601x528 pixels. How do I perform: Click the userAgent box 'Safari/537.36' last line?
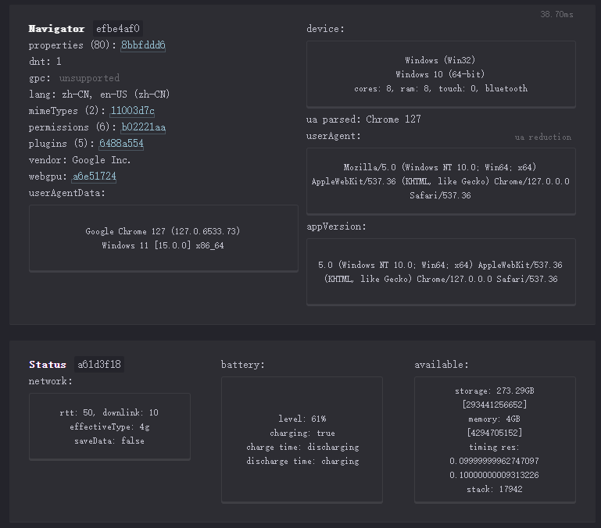pos(441,196)
